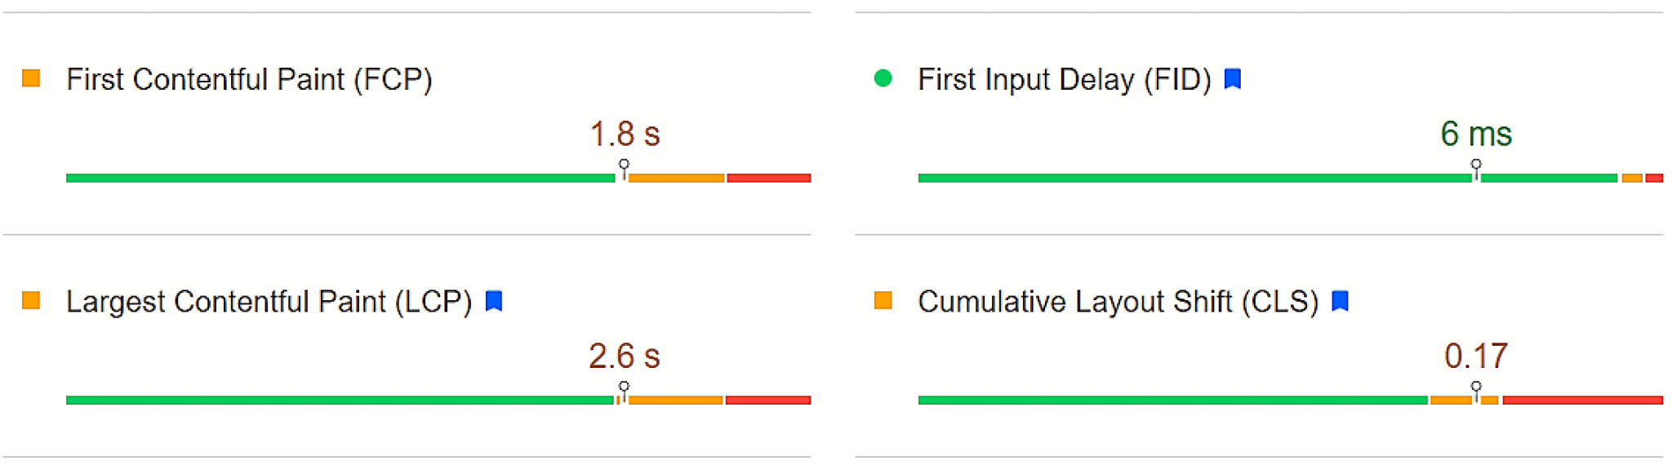1672x465 pixels.
Task: Click the orange segment of the FCP bar
Action: pos(676,178)
